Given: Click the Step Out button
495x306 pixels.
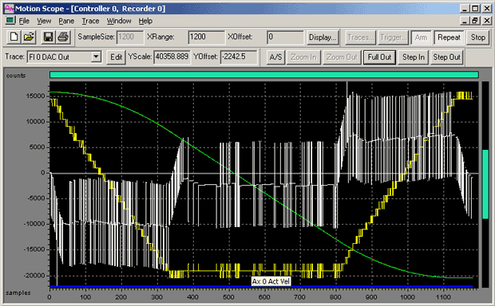Looking at the screenshot, I should (446, 57).
